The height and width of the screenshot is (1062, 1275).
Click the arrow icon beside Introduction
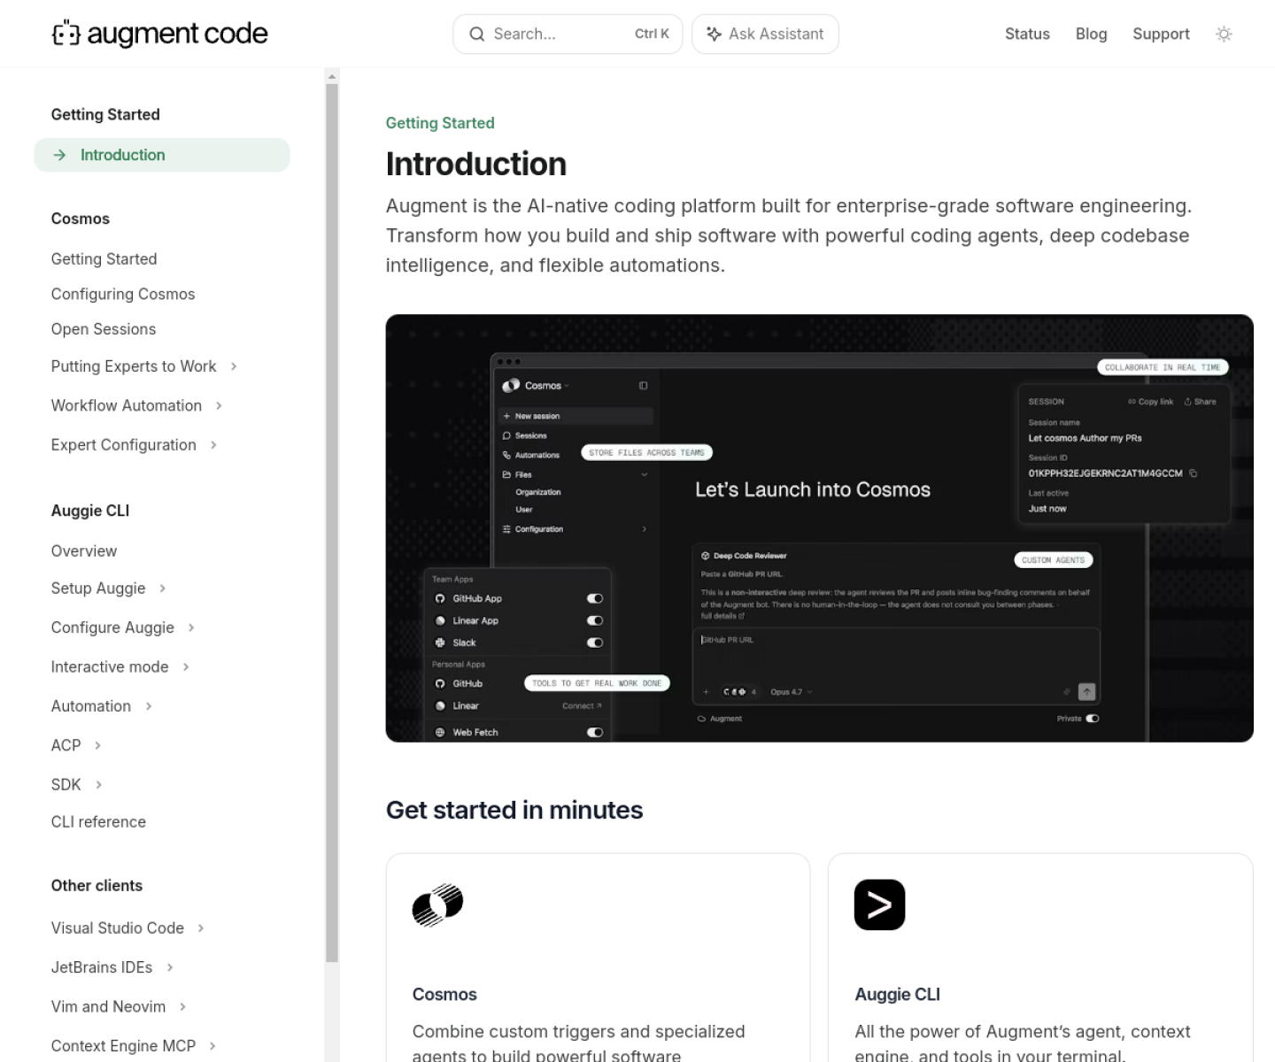59,155
